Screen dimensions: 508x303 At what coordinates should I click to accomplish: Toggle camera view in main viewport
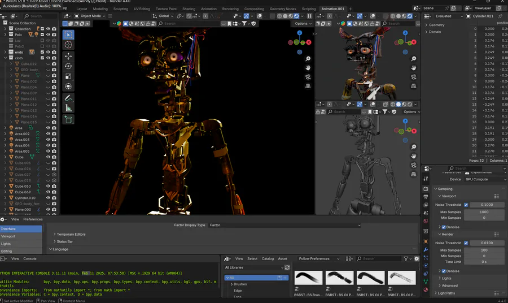[x=308, y=77]
